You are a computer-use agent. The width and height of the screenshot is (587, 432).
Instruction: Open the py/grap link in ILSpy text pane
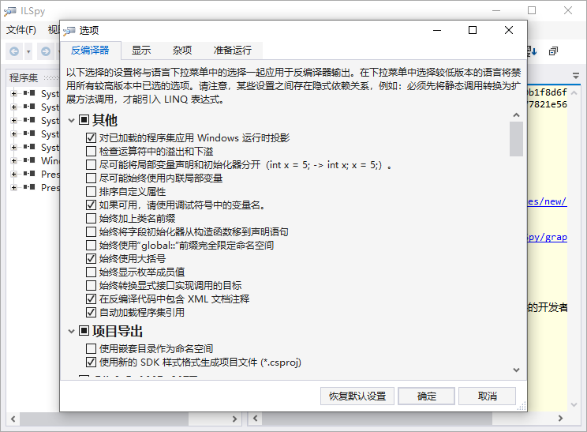click(547, 237)
